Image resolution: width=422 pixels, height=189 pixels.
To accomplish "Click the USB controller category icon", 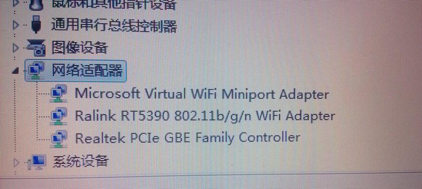I will pos(36,25).
